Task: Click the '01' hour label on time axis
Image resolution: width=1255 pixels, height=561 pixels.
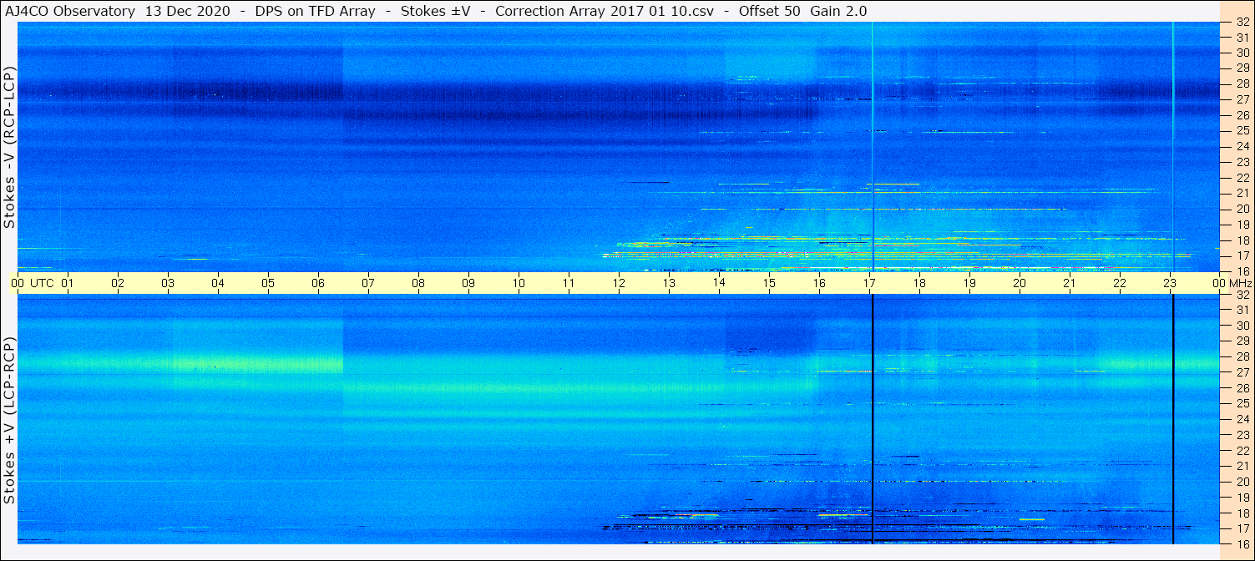Action: point(68,283)
